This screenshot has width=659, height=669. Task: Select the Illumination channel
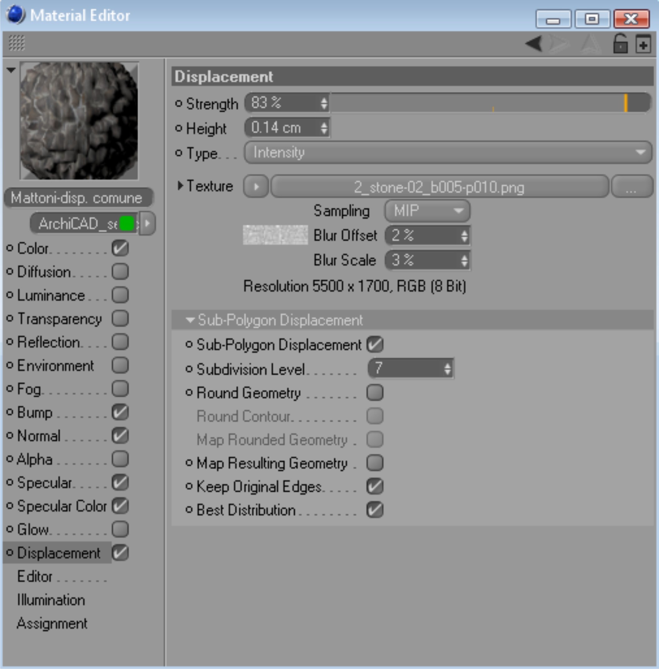51,600
